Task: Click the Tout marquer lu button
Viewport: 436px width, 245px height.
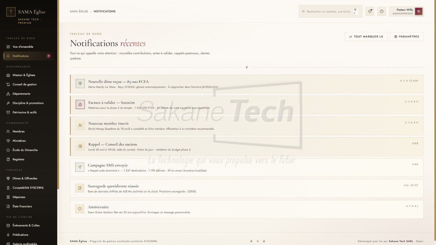Action: [366, 37]
